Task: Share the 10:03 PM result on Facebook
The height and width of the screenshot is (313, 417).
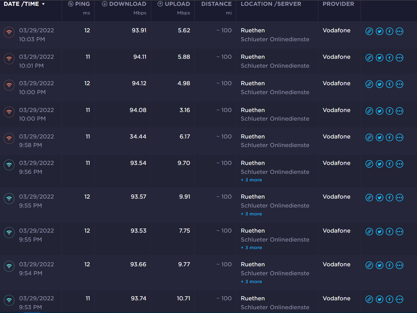Action: [x=389, y=31]
